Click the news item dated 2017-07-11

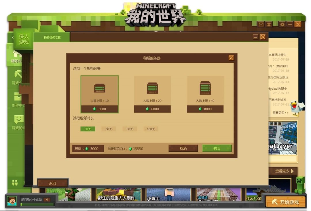point(279,102)
